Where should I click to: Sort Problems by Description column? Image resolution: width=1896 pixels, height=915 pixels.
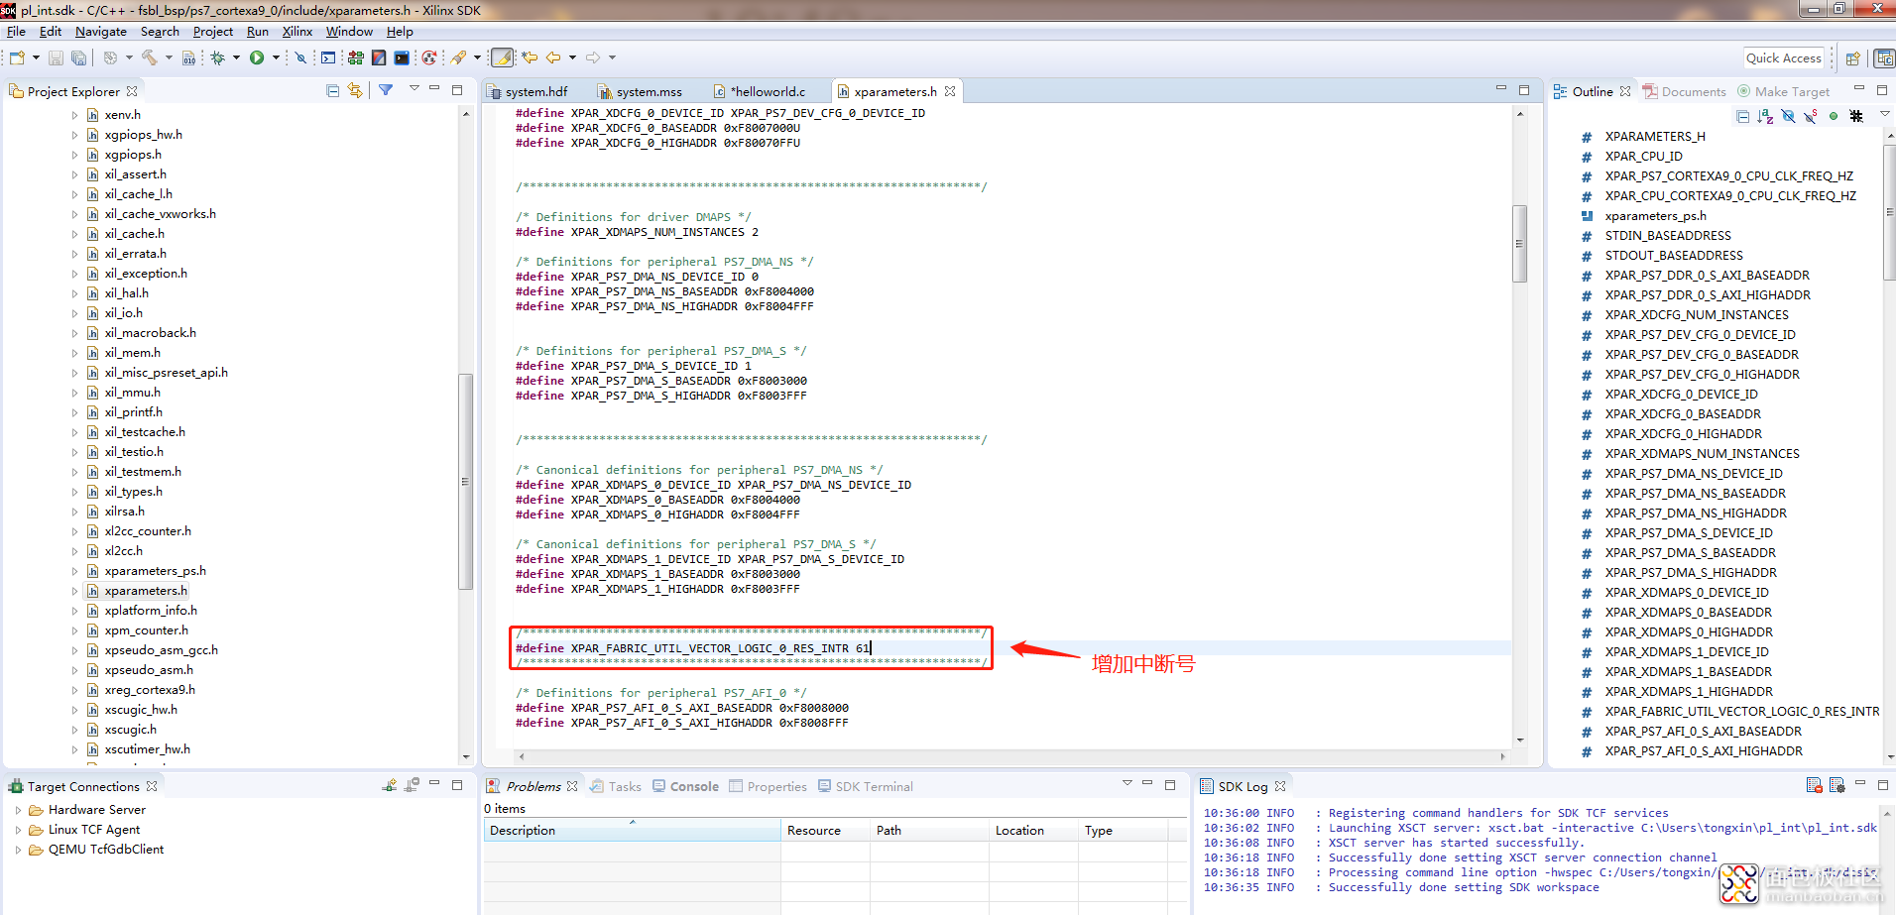point(632,831)
